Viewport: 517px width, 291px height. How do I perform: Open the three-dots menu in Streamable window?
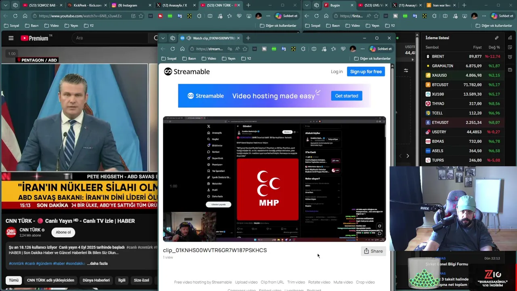click(362, 49)
